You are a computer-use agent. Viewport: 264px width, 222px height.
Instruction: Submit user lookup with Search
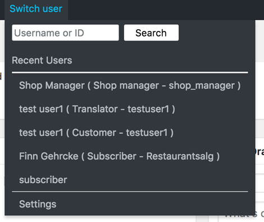(151, 33)
